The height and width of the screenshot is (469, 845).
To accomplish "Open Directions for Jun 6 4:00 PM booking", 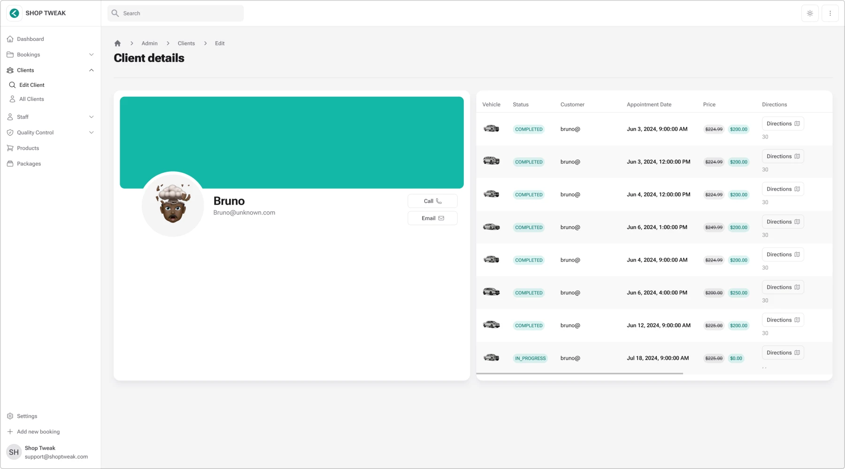I will (x=783, y=287).
